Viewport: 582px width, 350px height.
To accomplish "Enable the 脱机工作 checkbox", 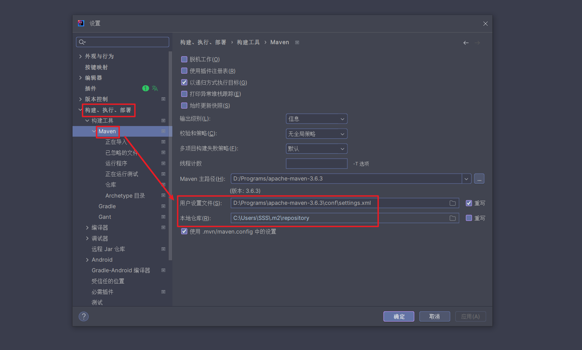I will (184, 59).
